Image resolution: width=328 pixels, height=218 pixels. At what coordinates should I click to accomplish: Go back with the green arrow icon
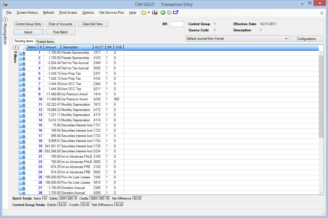coord(163,13)
